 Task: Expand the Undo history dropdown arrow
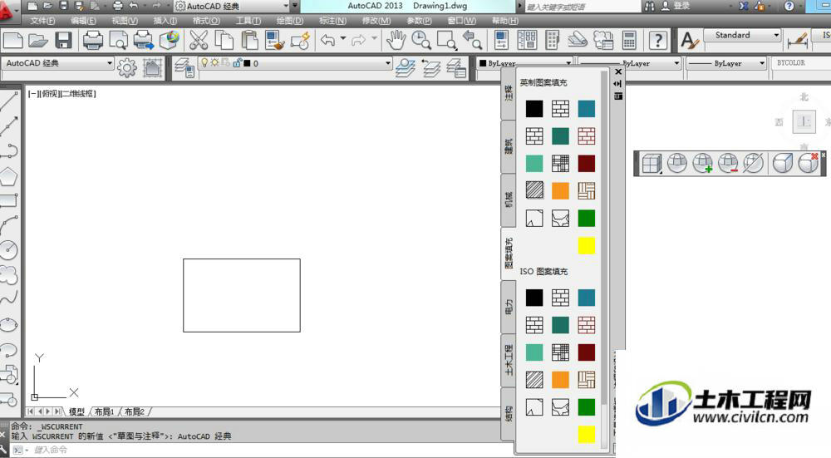[342, 39]
